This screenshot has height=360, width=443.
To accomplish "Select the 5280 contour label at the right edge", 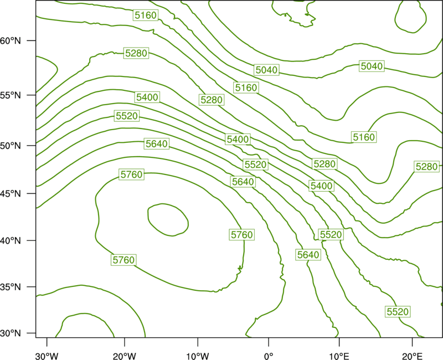I will pos(426,167).
